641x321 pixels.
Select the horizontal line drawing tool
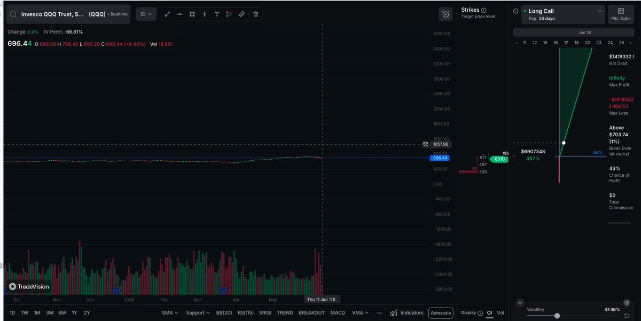pos(179,14)
